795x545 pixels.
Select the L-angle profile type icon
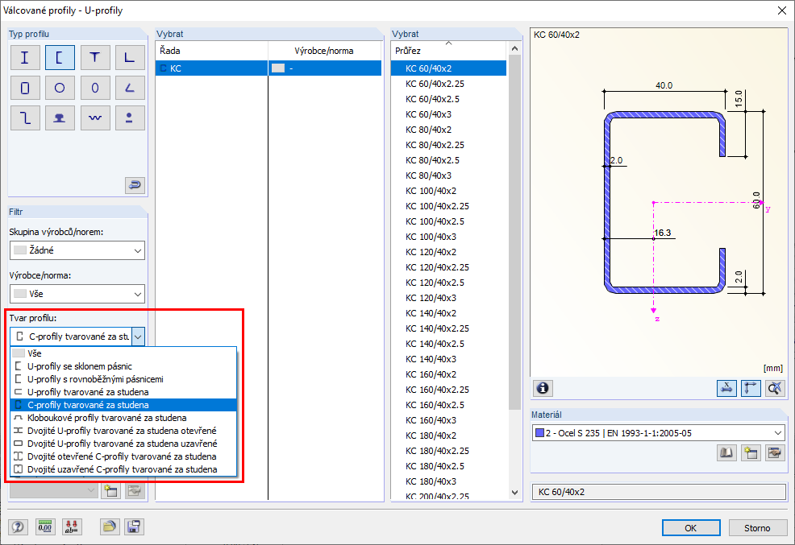pyautogui.click(x=130, y=58)
